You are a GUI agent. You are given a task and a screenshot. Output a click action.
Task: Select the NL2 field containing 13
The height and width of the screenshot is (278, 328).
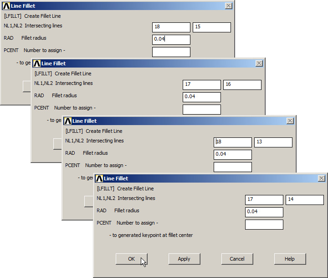(273, 142)
